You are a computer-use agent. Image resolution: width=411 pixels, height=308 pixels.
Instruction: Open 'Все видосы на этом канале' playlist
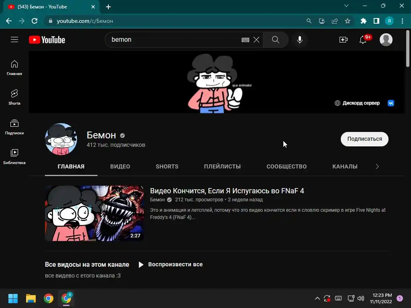[87, 265]
